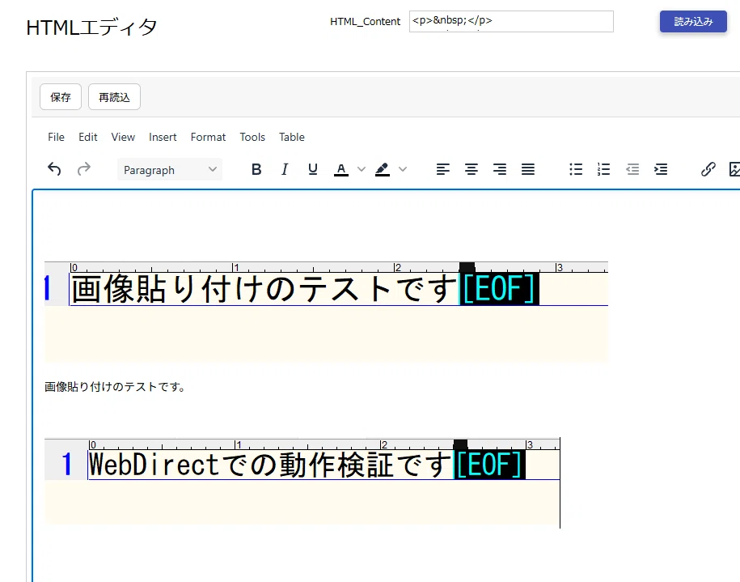Open the File menu

(x=56, y=137)
